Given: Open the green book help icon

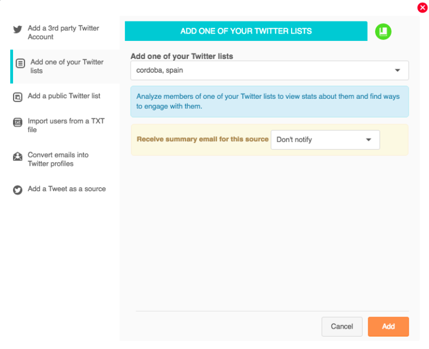Looking at the screenshot, I should coord(383,31).
